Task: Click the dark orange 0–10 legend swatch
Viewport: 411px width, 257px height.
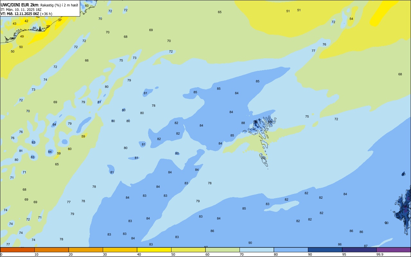Action: point(17,250)
